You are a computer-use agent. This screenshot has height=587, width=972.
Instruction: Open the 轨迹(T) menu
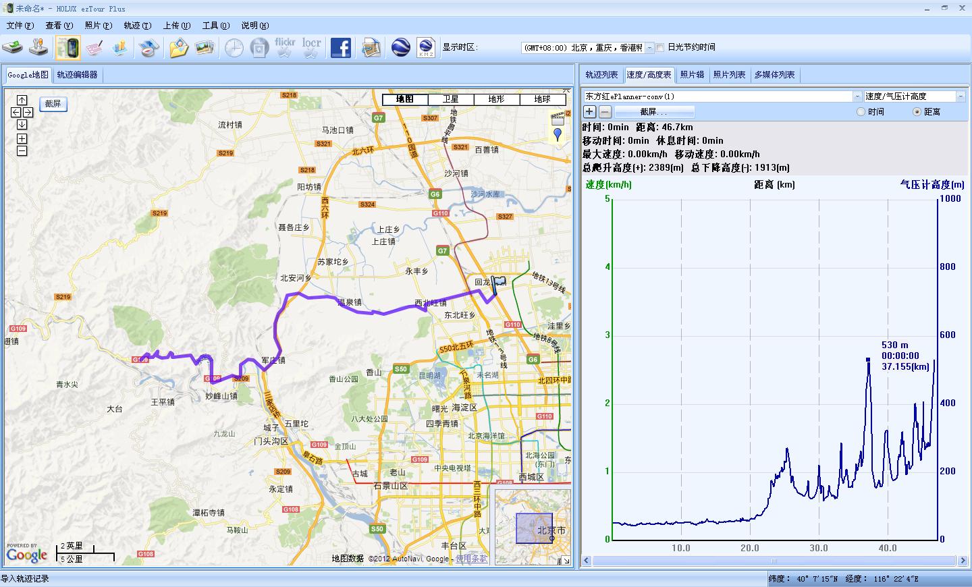pos(136,26)
